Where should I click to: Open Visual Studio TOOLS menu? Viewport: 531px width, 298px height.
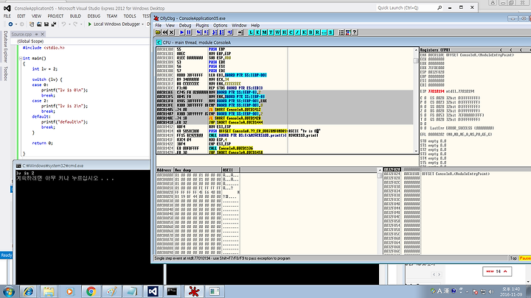(x=130, y=16)
